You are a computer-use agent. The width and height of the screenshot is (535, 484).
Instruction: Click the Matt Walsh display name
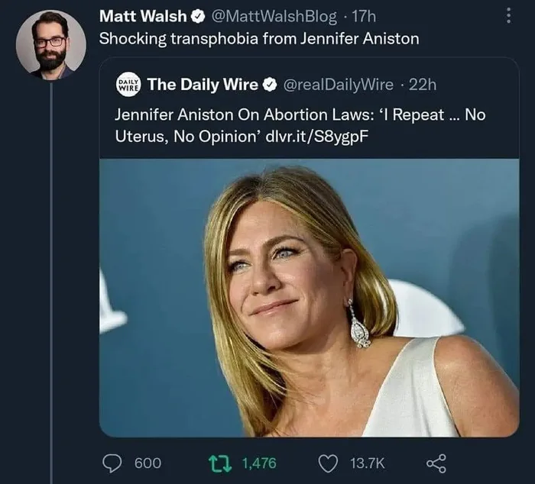[143, 16]
